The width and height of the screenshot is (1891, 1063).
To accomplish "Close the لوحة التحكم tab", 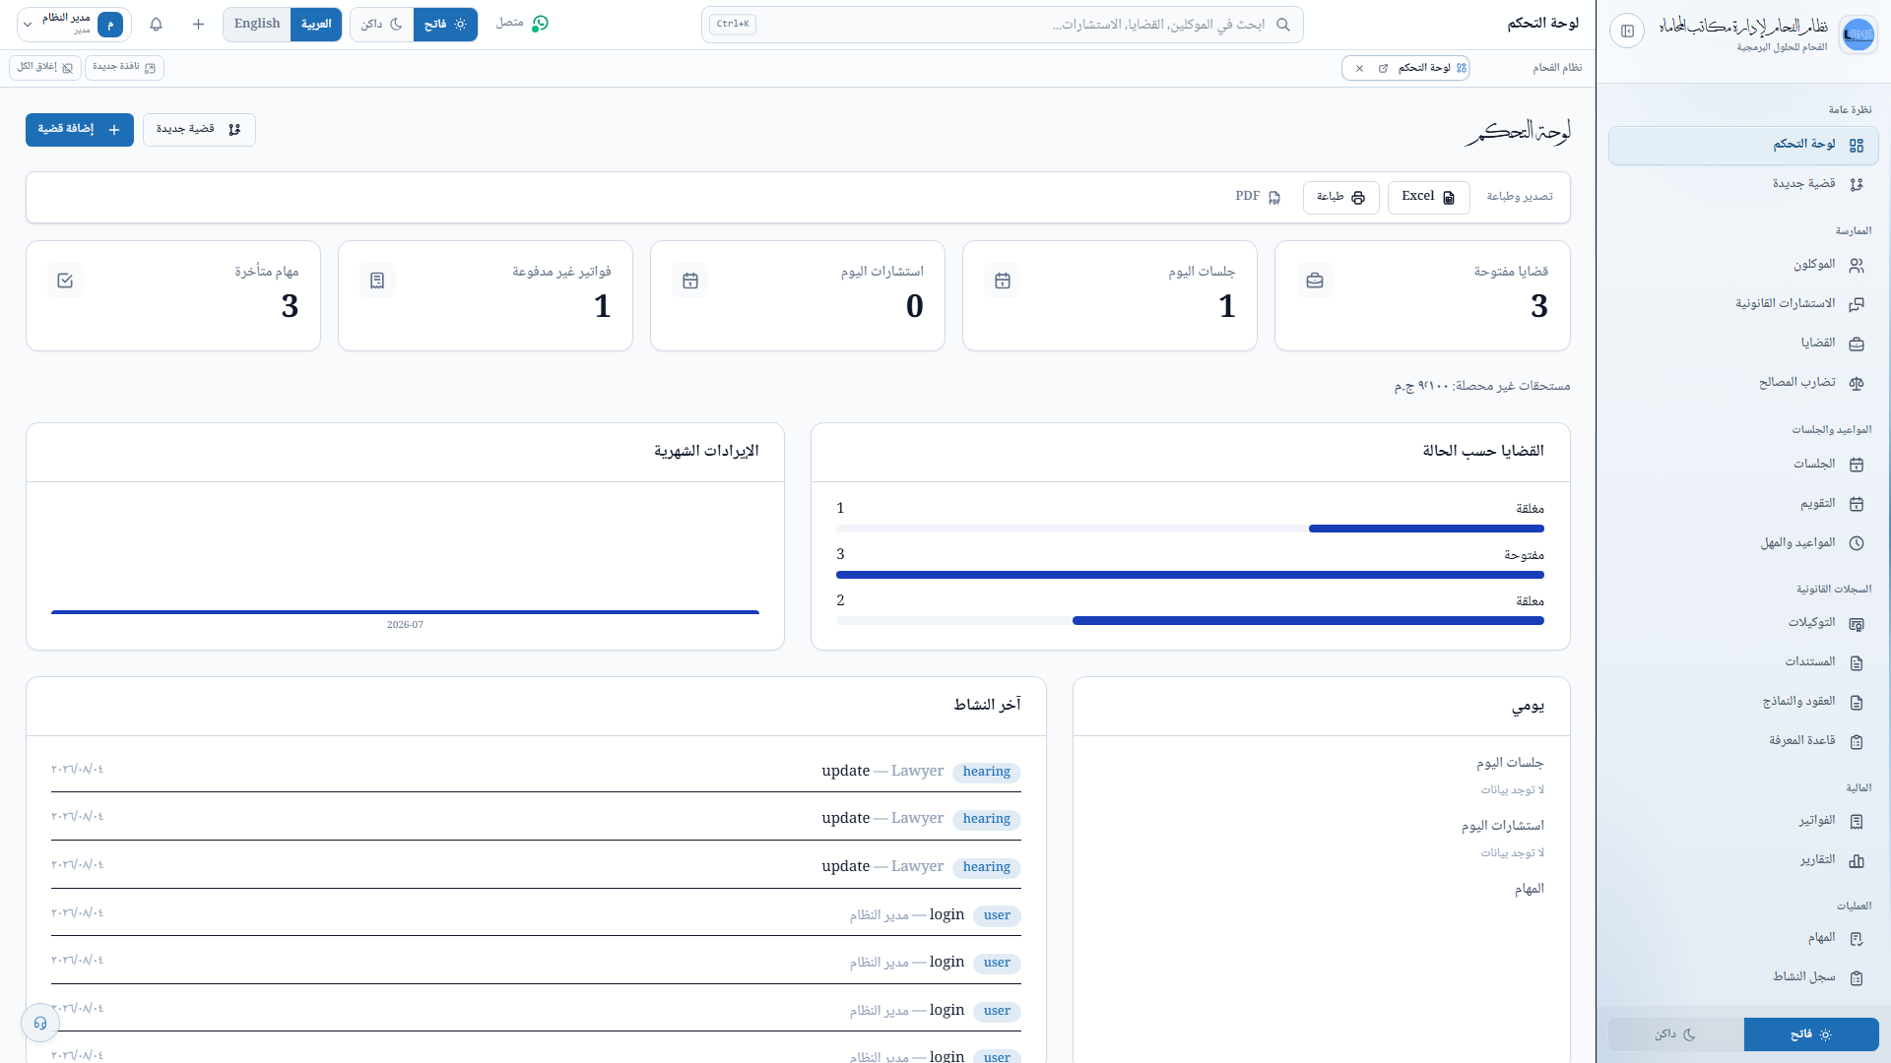I will (x=1359, y=68).
